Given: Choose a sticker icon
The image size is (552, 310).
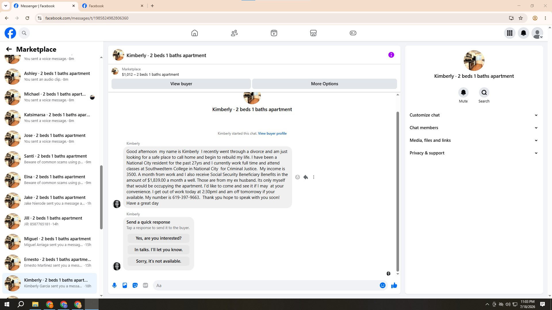Looking at the screenshot, I should click(x=135, y=285).
